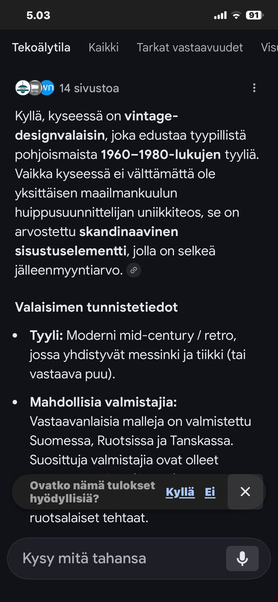Open the three-dot options menu
This screenshot has height=602, width=278.
(254, 88)
